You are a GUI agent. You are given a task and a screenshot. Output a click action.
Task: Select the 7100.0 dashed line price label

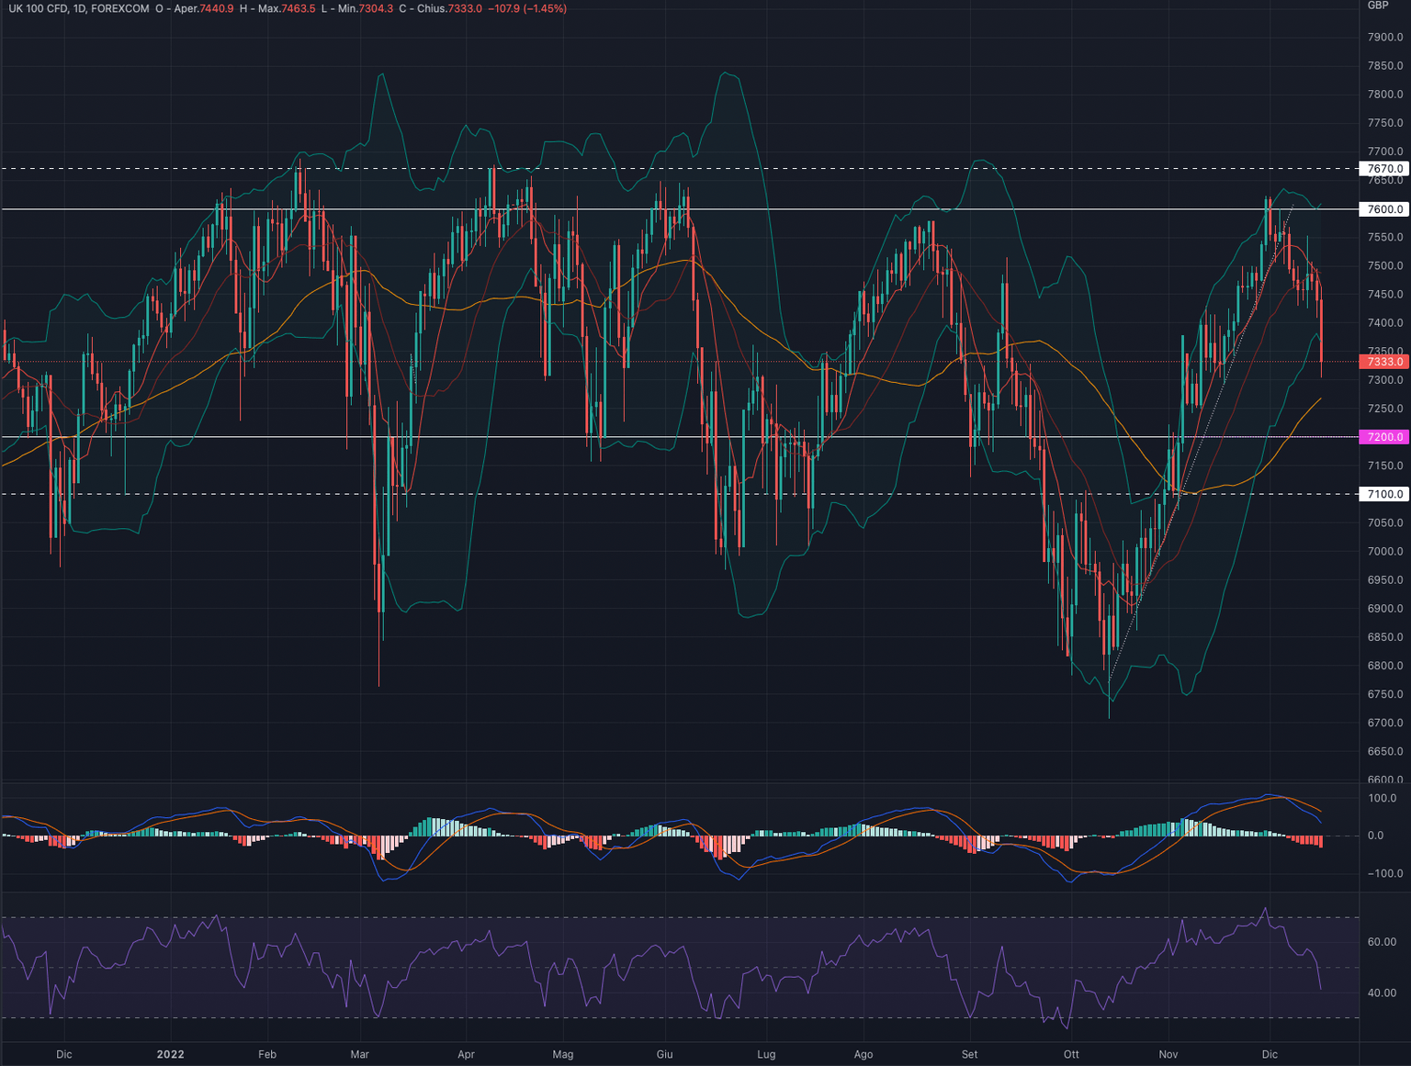[1383, 494]
